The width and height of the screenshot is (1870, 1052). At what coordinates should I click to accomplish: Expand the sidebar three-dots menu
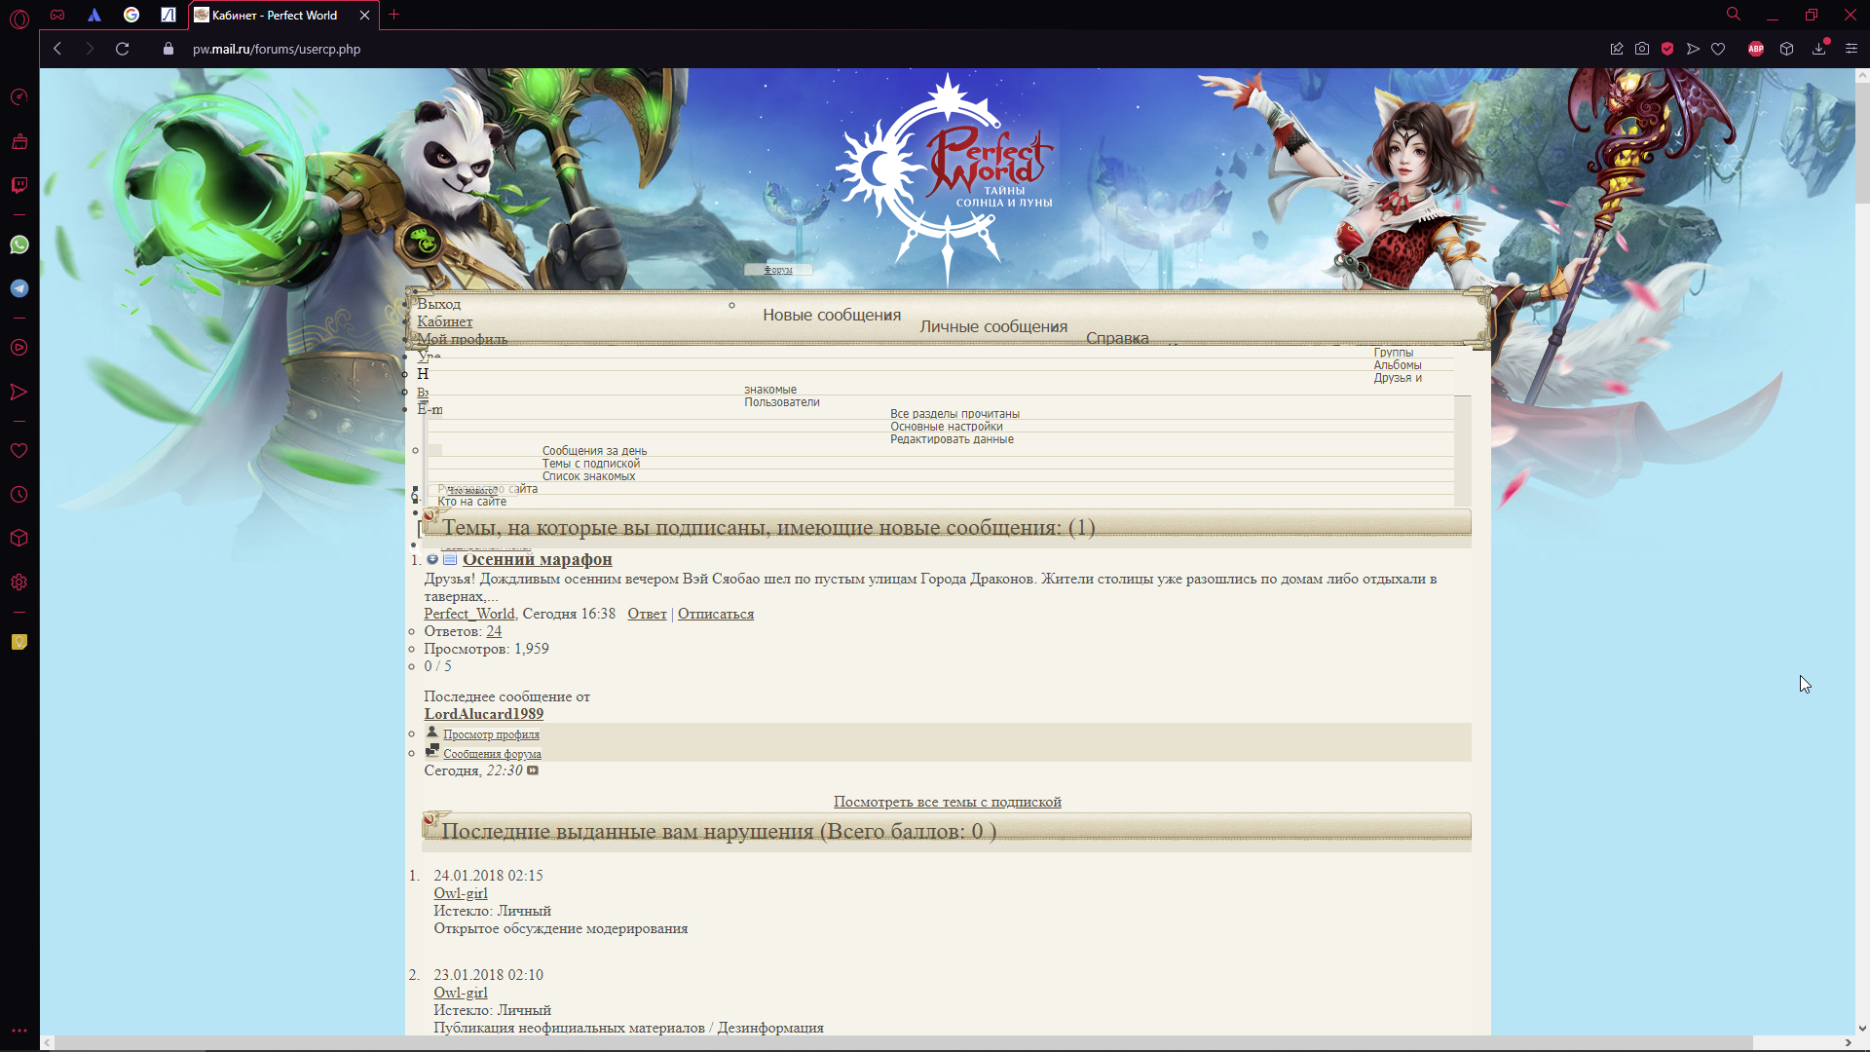[x=19, y=1031]
